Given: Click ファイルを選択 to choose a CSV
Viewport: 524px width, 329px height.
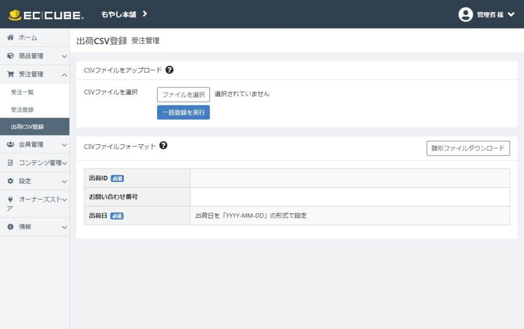Looking at the screenshot, I should pyautogui.click(x=183, y=94).
